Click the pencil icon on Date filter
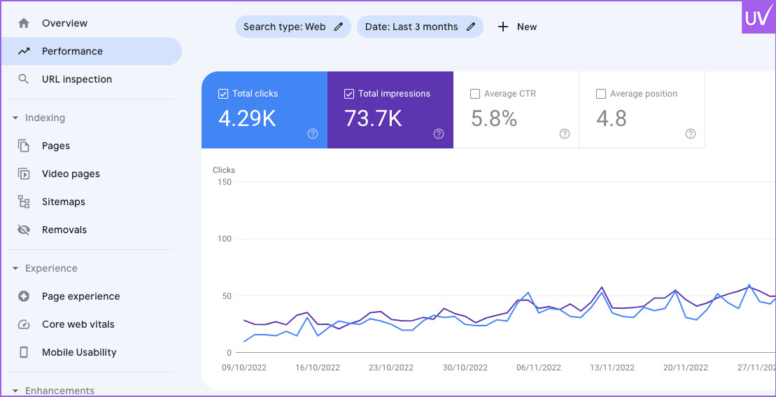This screenshot has height=397, width=776. [471, 27]
